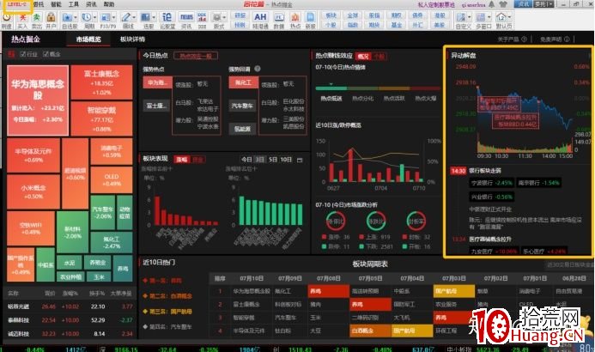Click the help icon beside 强势回调
Screen dimensions: 595x352
pyautogui.click(x=258, y=69)
